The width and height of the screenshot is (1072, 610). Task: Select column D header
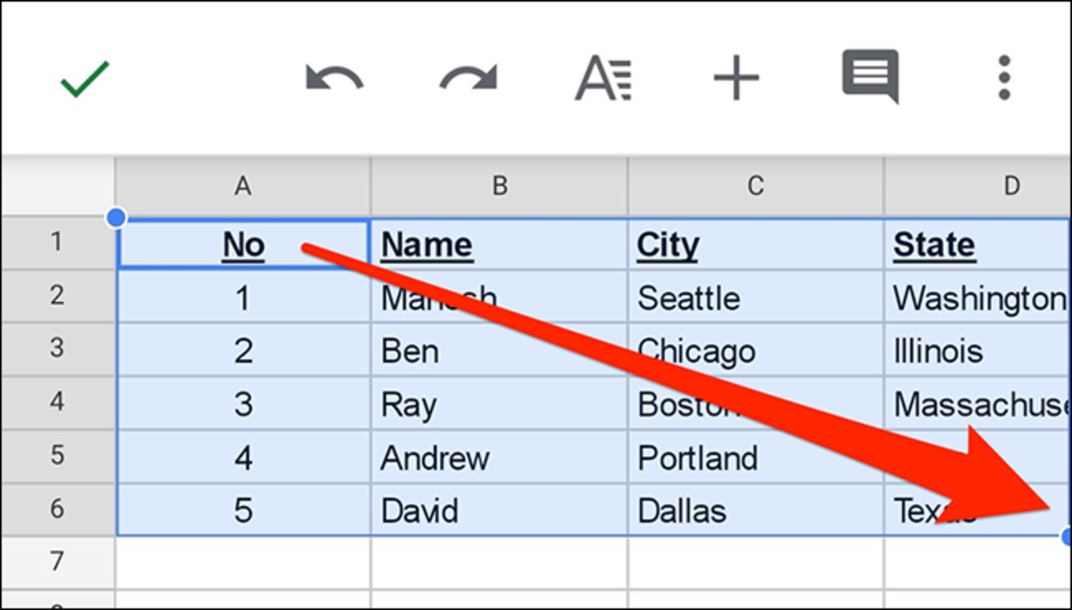coord(978,186)
